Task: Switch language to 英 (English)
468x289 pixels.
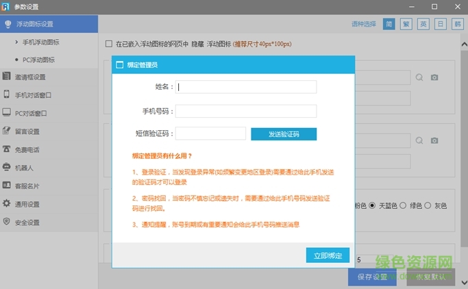Action: tap(423, 25)
